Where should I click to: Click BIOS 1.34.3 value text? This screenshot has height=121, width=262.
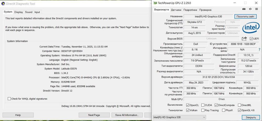coord(65,73)
